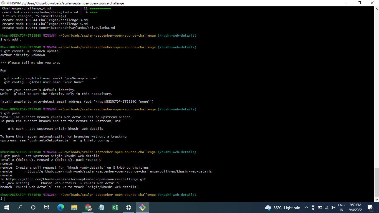Image resolution: width=379 pixels, height=213 pixels.
Task: Expand hidden system tray icons
Action: click(x=306, y=207)
